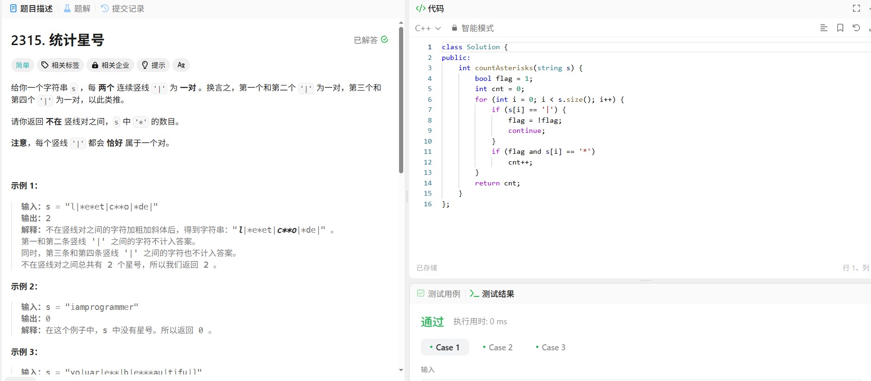Reveal the 提示 hint
The height and width of the screenshot is (381, 871).
[153, 65]
